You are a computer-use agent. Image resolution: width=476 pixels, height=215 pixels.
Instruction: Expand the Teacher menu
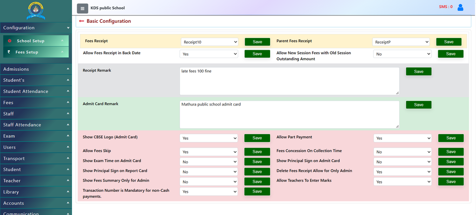[x=36, y=181]
